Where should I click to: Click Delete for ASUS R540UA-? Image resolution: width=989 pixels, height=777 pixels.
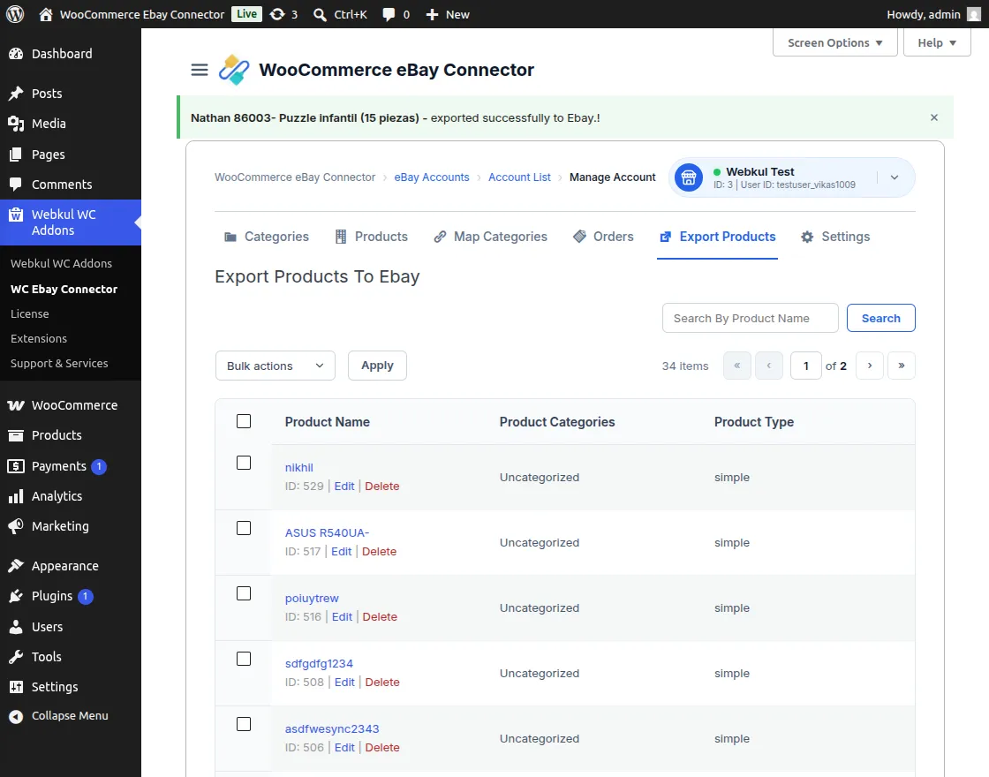pyautogui.click(x=379, y=551)
